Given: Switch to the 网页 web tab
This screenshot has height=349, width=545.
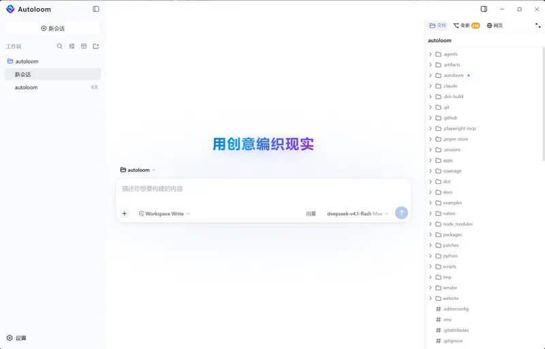Looking at the screenshot, I should [495, 25].
